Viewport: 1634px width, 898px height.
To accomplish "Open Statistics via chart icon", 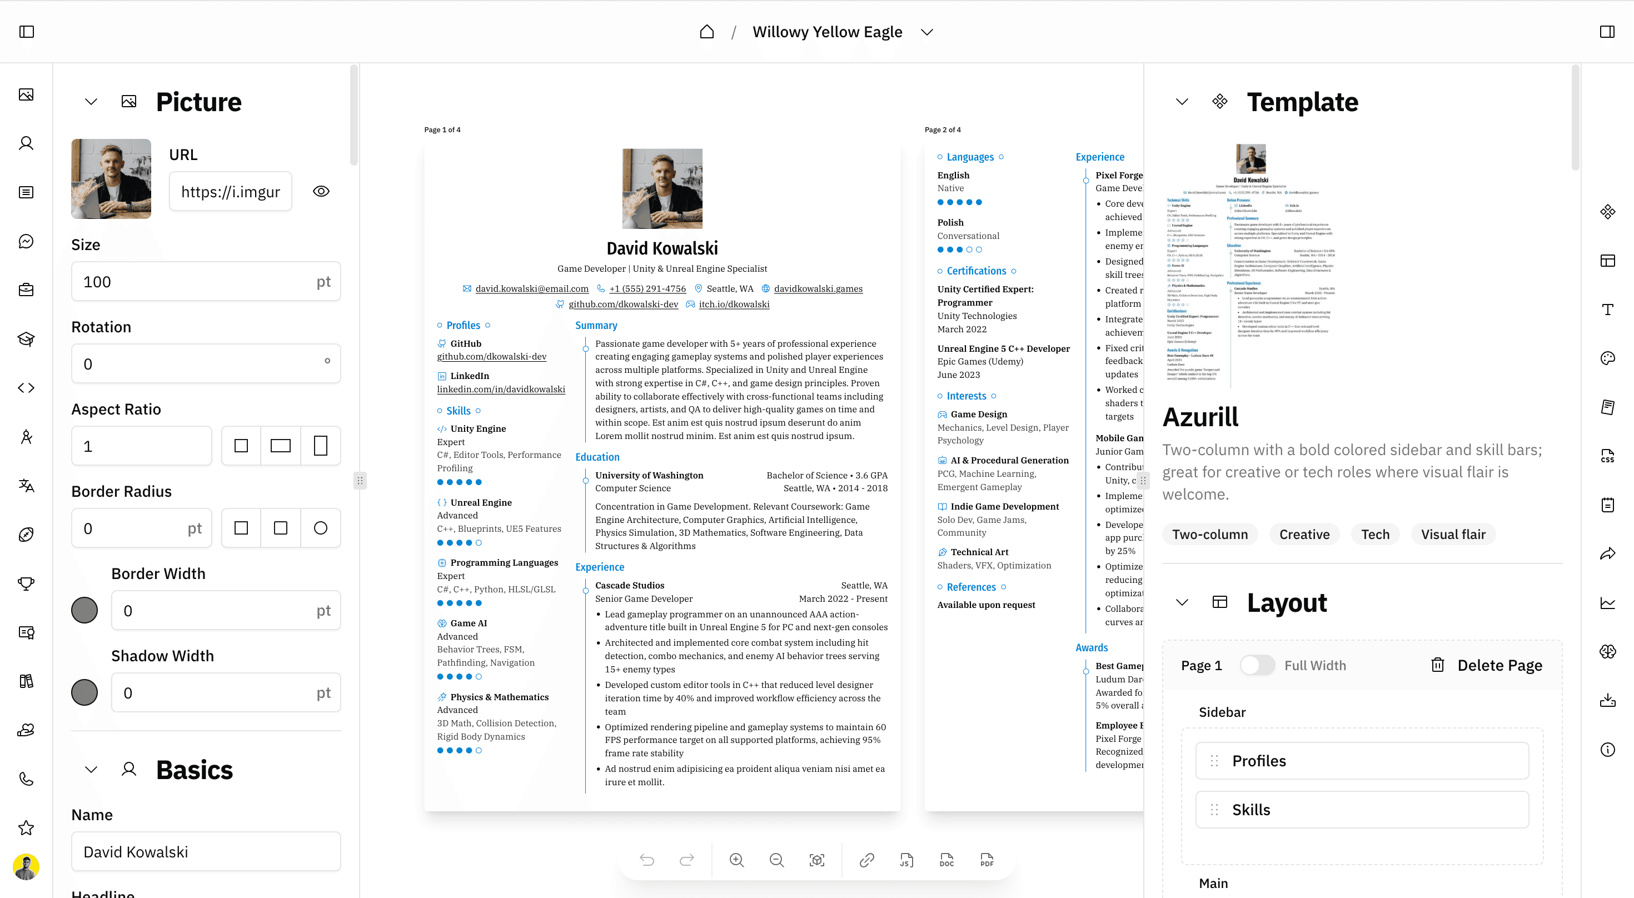I will coord(1607,602).
